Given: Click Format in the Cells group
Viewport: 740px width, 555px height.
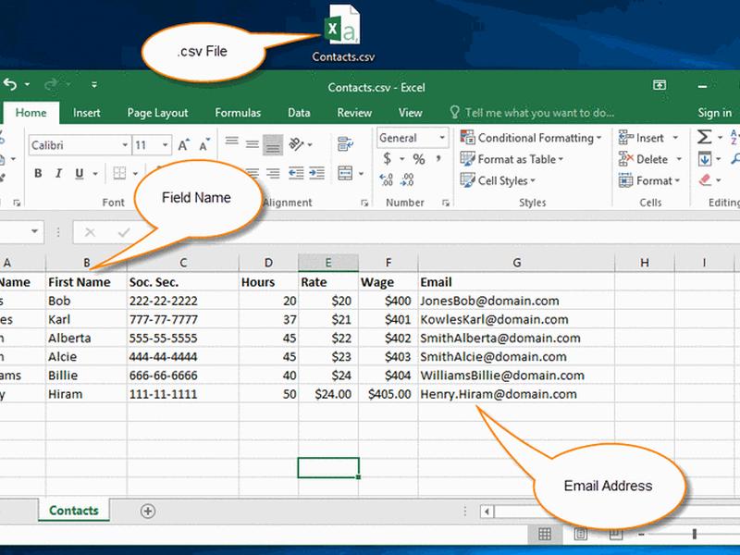Looking at the screenshot, I should (649, 180).
